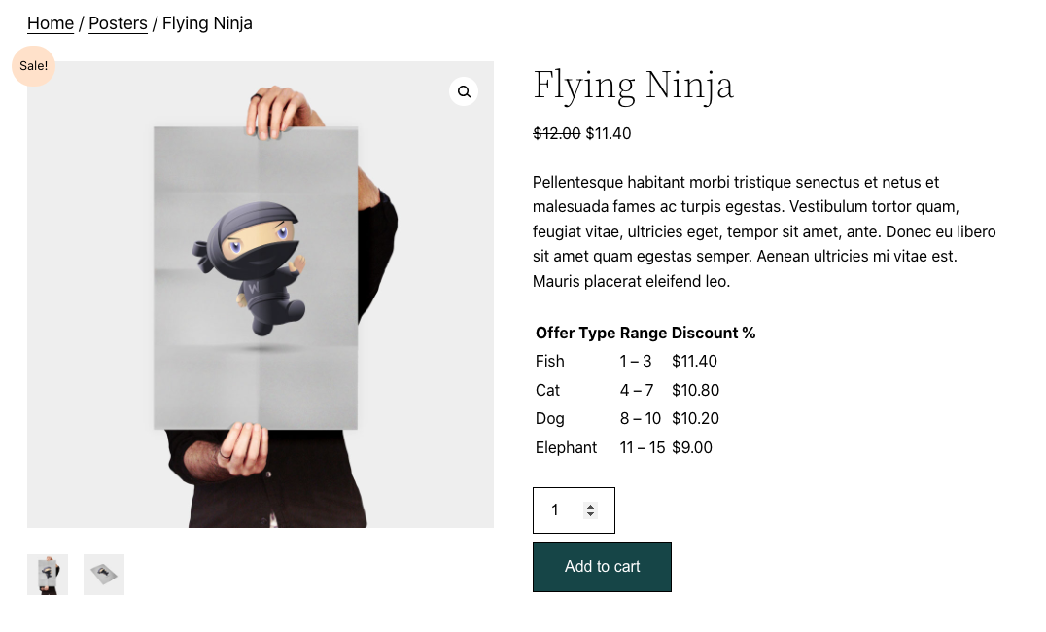Decrease quantity with the down arrow
Screen dimensions: 1046x632
[590, 515]
